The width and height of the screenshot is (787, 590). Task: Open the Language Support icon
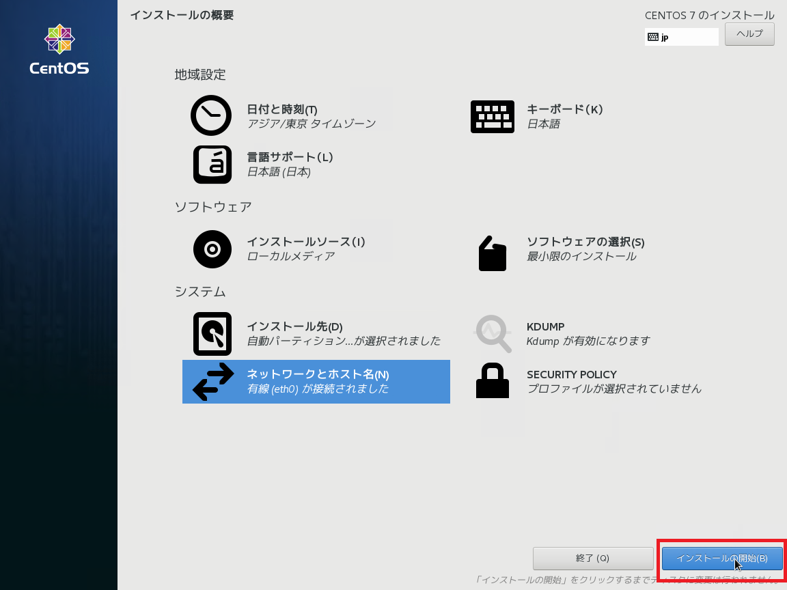pyautogui.click(x=212, y=165)
